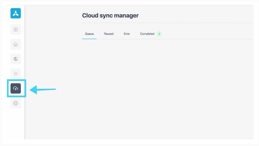The image size is (259, 146).
Task: Click the green Completed count badge
Action: (x=159, y=34)
